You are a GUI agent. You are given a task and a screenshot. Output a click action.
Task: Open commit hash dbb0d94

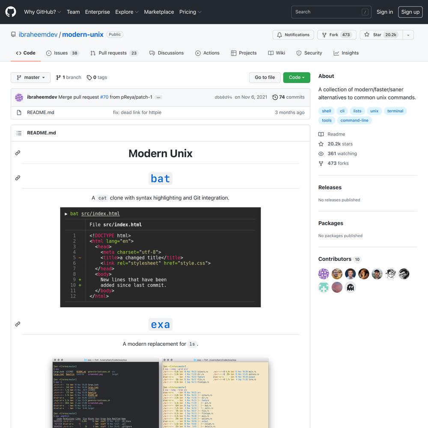pos(223,97)
